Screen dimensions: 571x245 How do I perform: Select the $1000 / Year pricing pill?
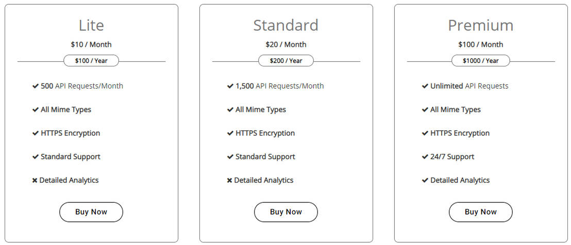[481, 61]
